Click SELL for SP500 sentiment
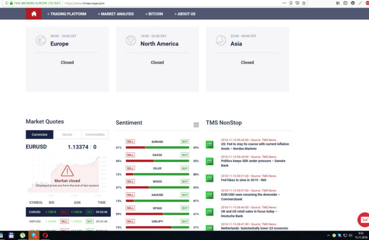369x240 pixels. [x=130, y=208]
